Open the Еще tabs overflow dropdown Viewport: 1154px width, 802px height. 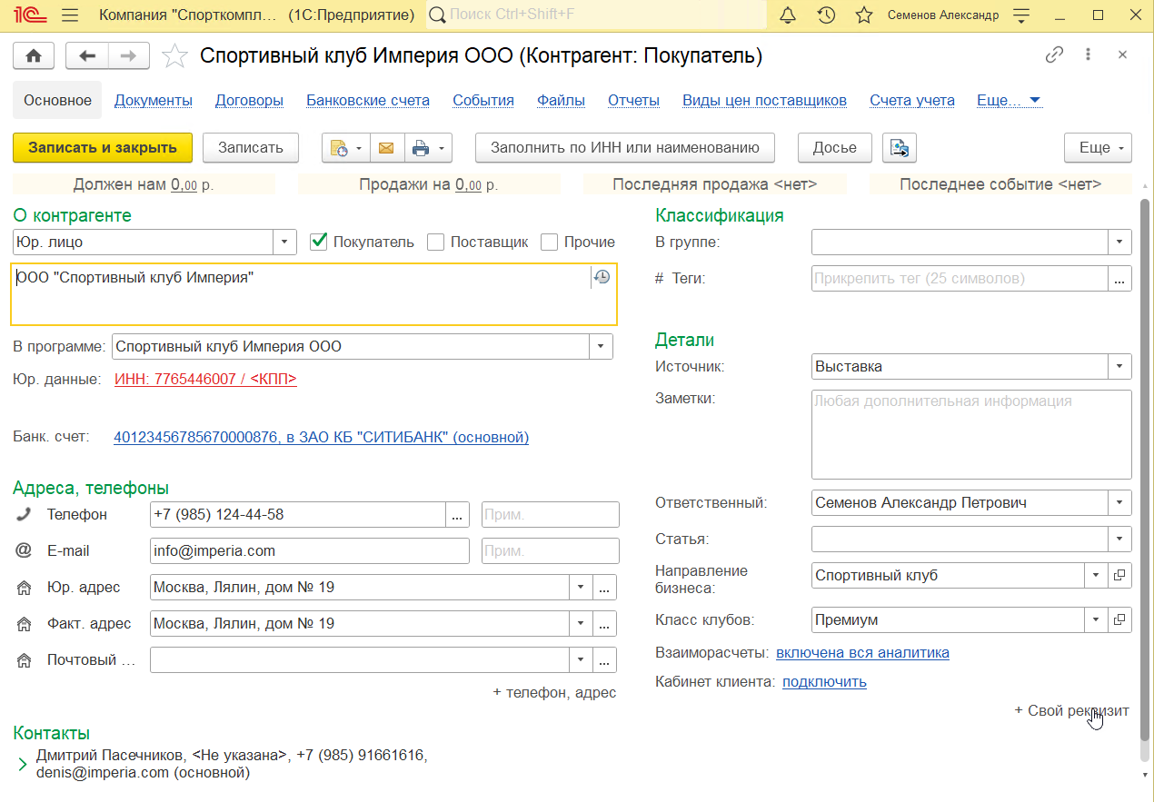1009,100
